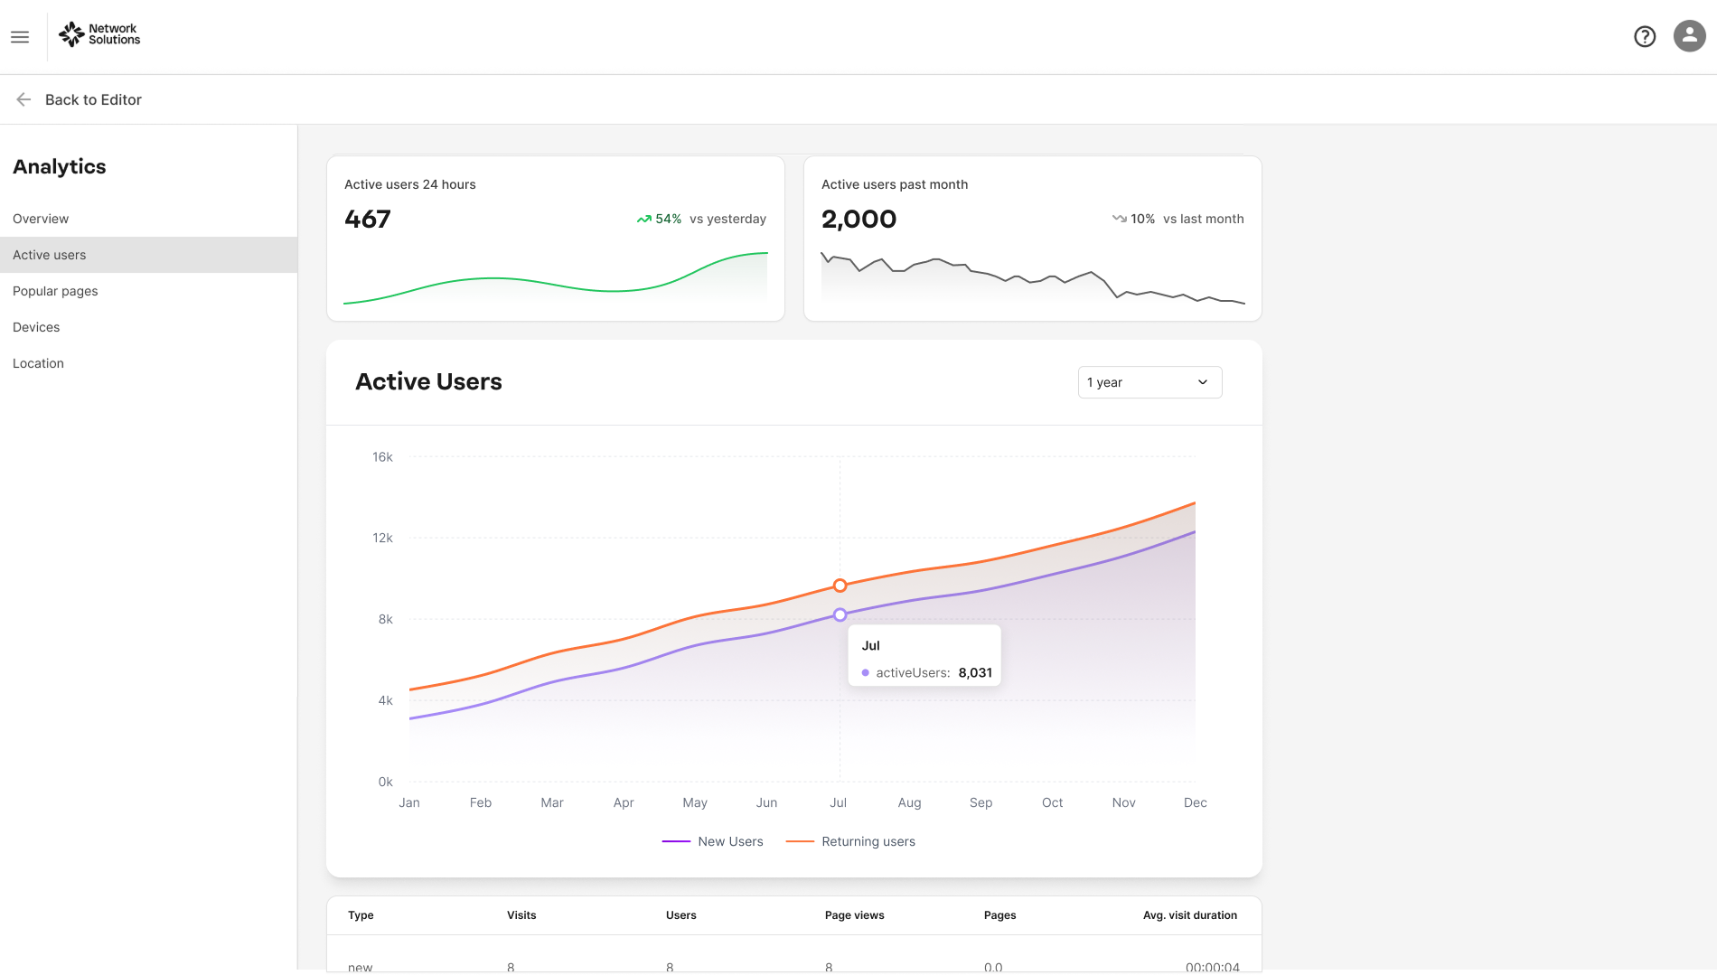Screen dimensions: 1717x975
Task: Toggle the Returning users legend series
Action: 850,841
